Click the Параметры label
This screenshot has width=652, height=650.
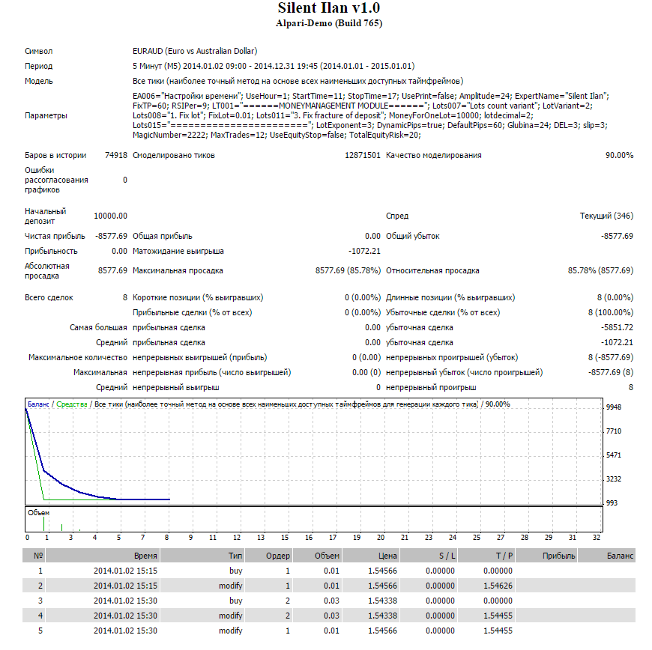pos(46,115)
